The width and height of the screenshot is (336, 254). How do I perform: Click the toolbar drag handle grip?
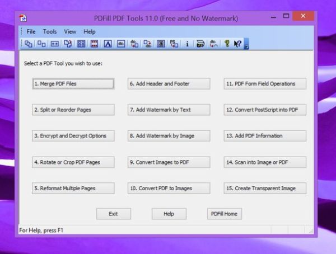point(22,44)
